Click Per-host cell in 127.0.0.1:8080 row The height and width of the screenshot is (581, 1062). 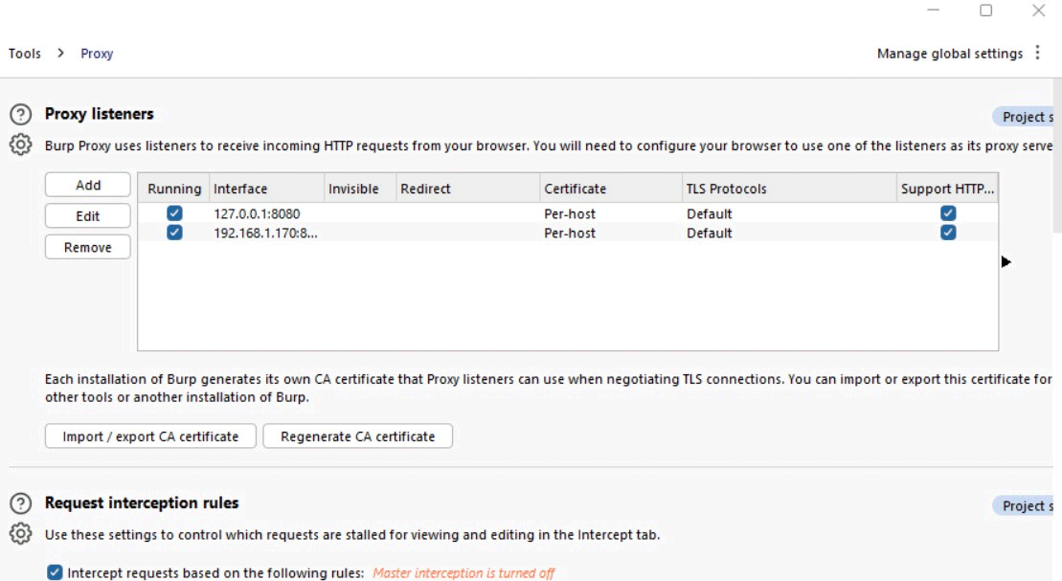click(x=611, y=213)
